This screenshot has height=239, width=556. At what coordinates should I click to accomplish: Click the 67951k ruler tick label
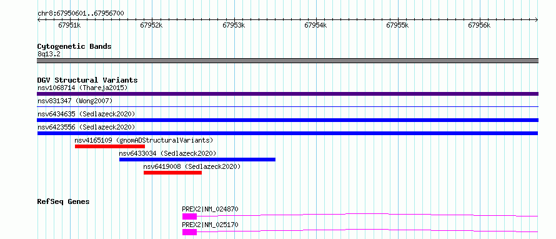click(x=69, y=25)
